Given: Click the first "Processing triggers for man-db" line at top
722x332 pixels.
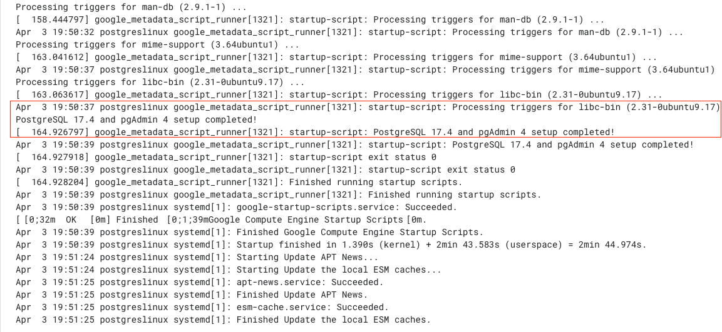Looking at the screenshot, I should pyautogui.click(x=131, y=8).
